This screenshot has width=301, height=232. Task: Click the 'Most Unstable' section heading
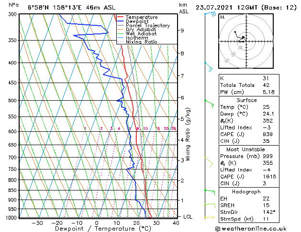pos(245,149)
